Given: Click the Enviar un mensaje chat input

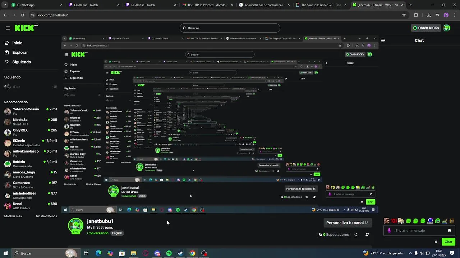Looking at the screenshot, I should click(419, 230).
